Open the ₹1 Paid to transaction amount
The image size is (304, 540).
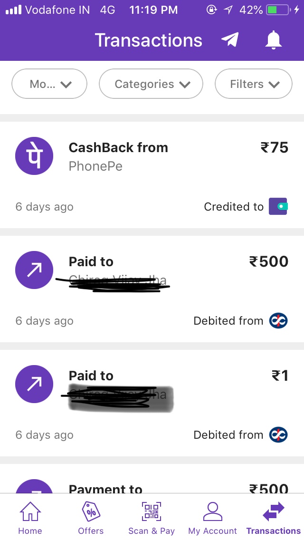(x=280, y=376)
